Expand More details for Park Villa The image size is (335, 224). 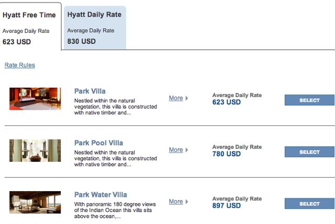(x=176, y=98)
